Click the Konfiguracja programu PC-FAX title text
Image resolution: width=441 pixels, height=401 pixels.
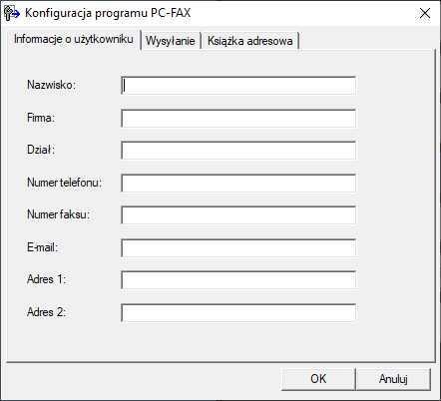pyautogui.click(x=108, y=13)
